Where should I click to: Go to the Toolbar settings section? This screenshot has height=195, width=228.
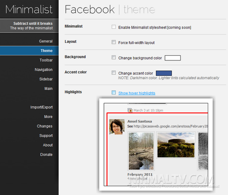pos(46,60)
